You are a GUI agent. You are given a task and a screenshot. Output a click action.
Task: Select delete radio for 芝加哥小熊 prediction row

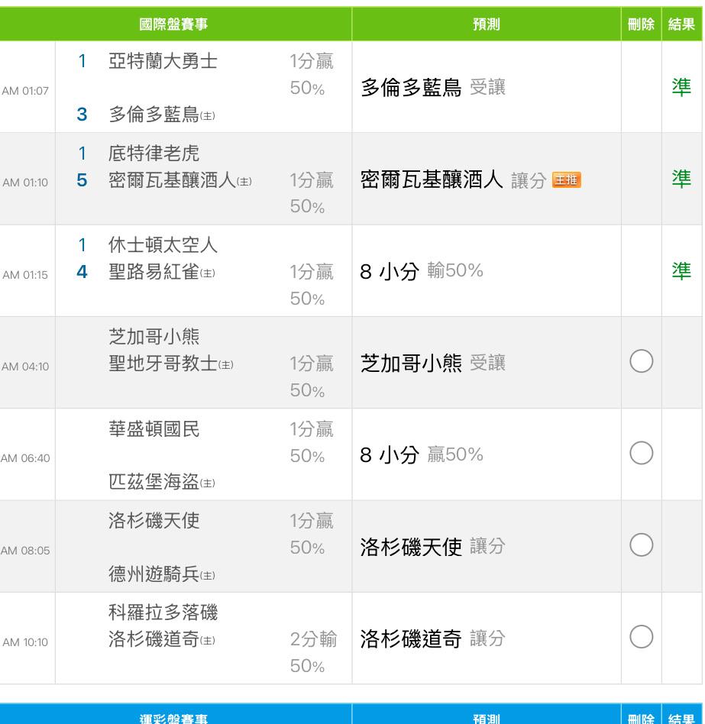point(641,361)
